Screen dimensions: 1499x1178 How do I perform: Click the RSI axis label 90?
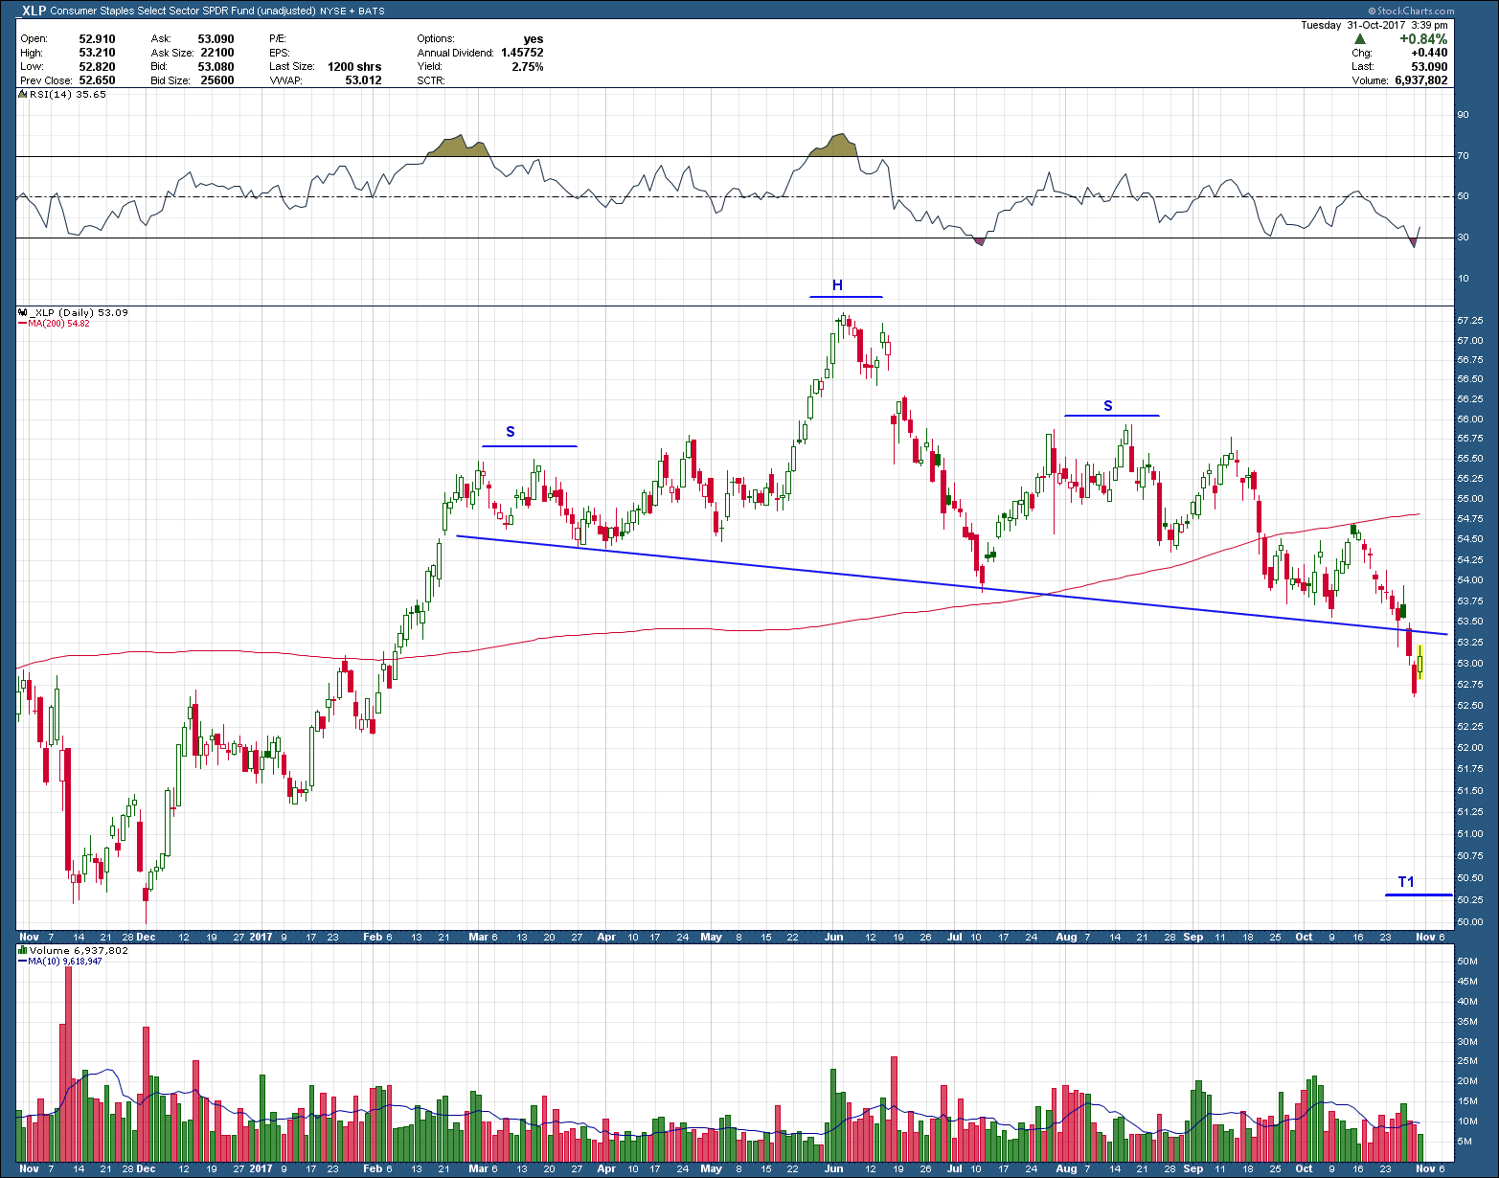[1463, 115]
